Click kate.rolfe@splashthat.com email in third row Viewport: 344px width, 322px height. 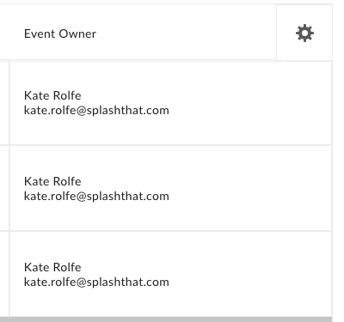(x=96, y=283)
